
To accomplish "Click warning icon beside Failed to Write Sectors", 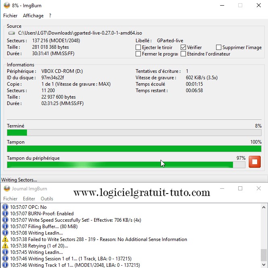I will [x=5, y=239].
